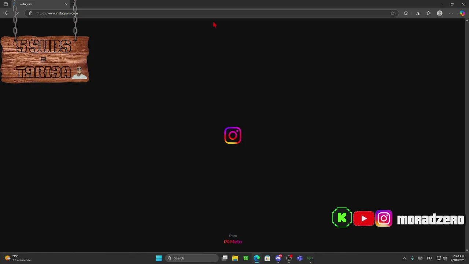Viewport: 469px width, 264px height.
Task: Click microphone icon in system tray
Action: pyautogui.click(x=413, y=258)
